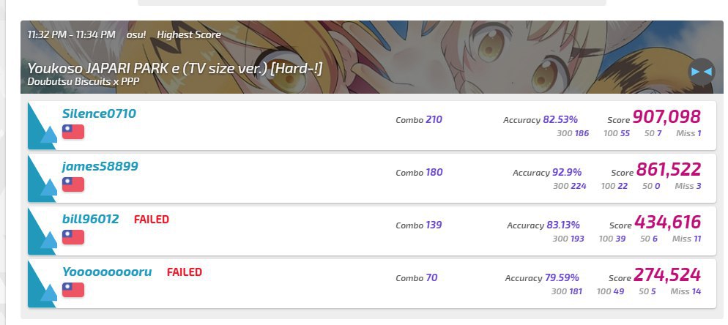Click the top score value 907,098
This screenshot has height=325, width=728.
pos(666,117)
